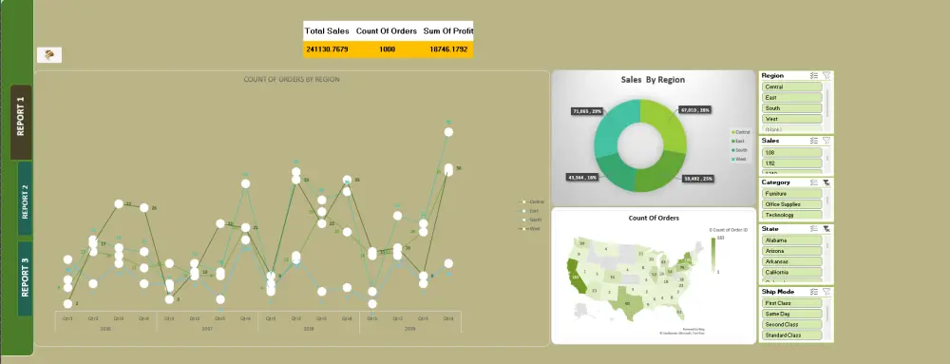The height and width of the screenshot is (364, 950).
Task: Select California in the State slicer
Action: (x=791, y=272)
